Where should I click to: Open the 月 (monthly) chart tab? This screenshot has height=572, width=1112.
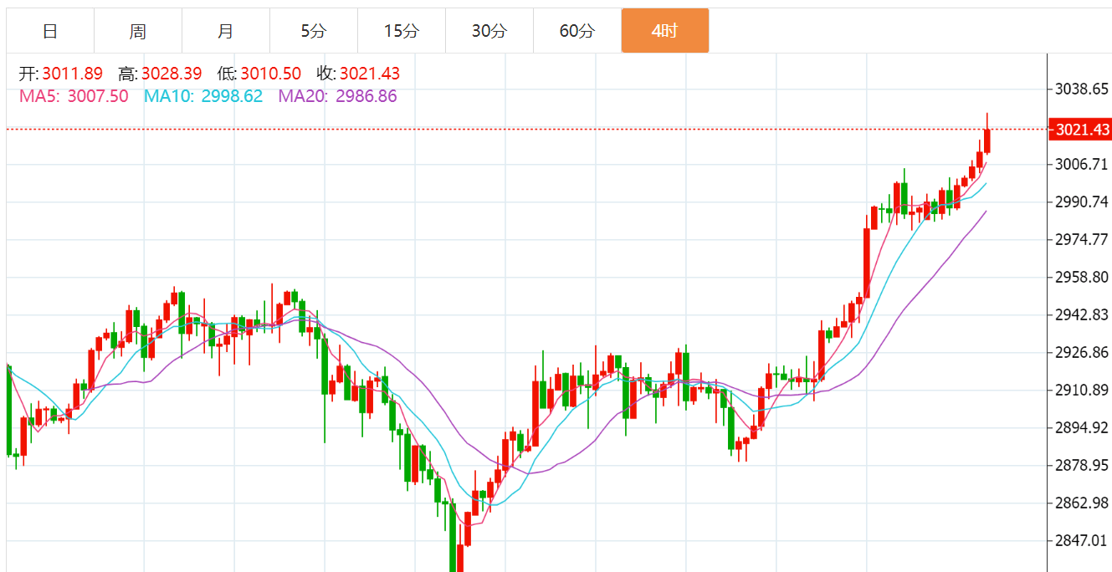[x=226, y=31]
